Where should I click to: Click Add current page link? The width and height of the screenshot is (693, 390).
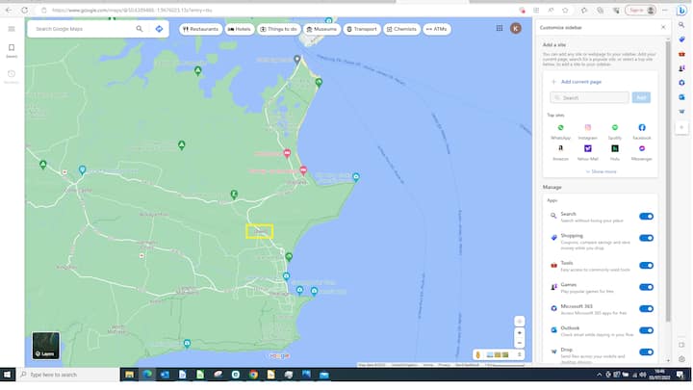click(577, 82)
